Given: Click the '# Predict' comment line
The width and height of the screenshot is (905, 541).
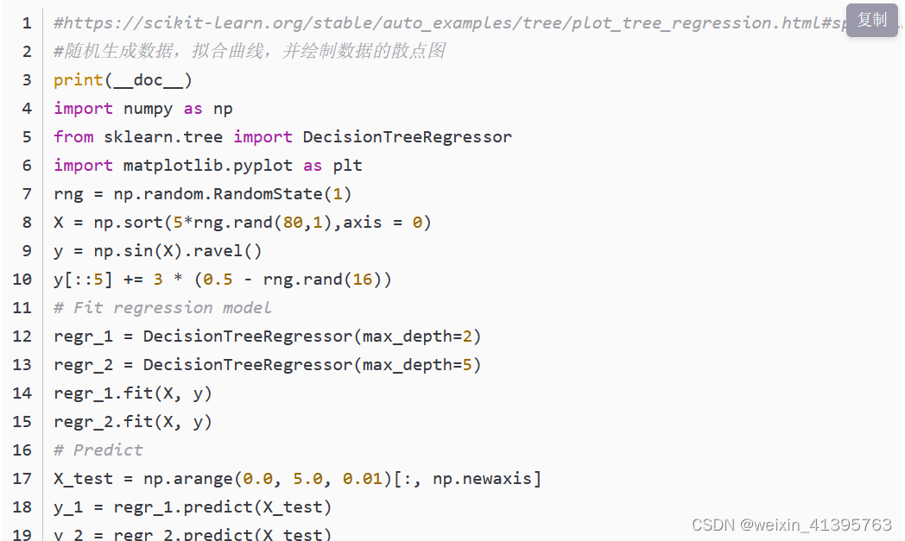Looking at the screenshot, I should [98, 450].
